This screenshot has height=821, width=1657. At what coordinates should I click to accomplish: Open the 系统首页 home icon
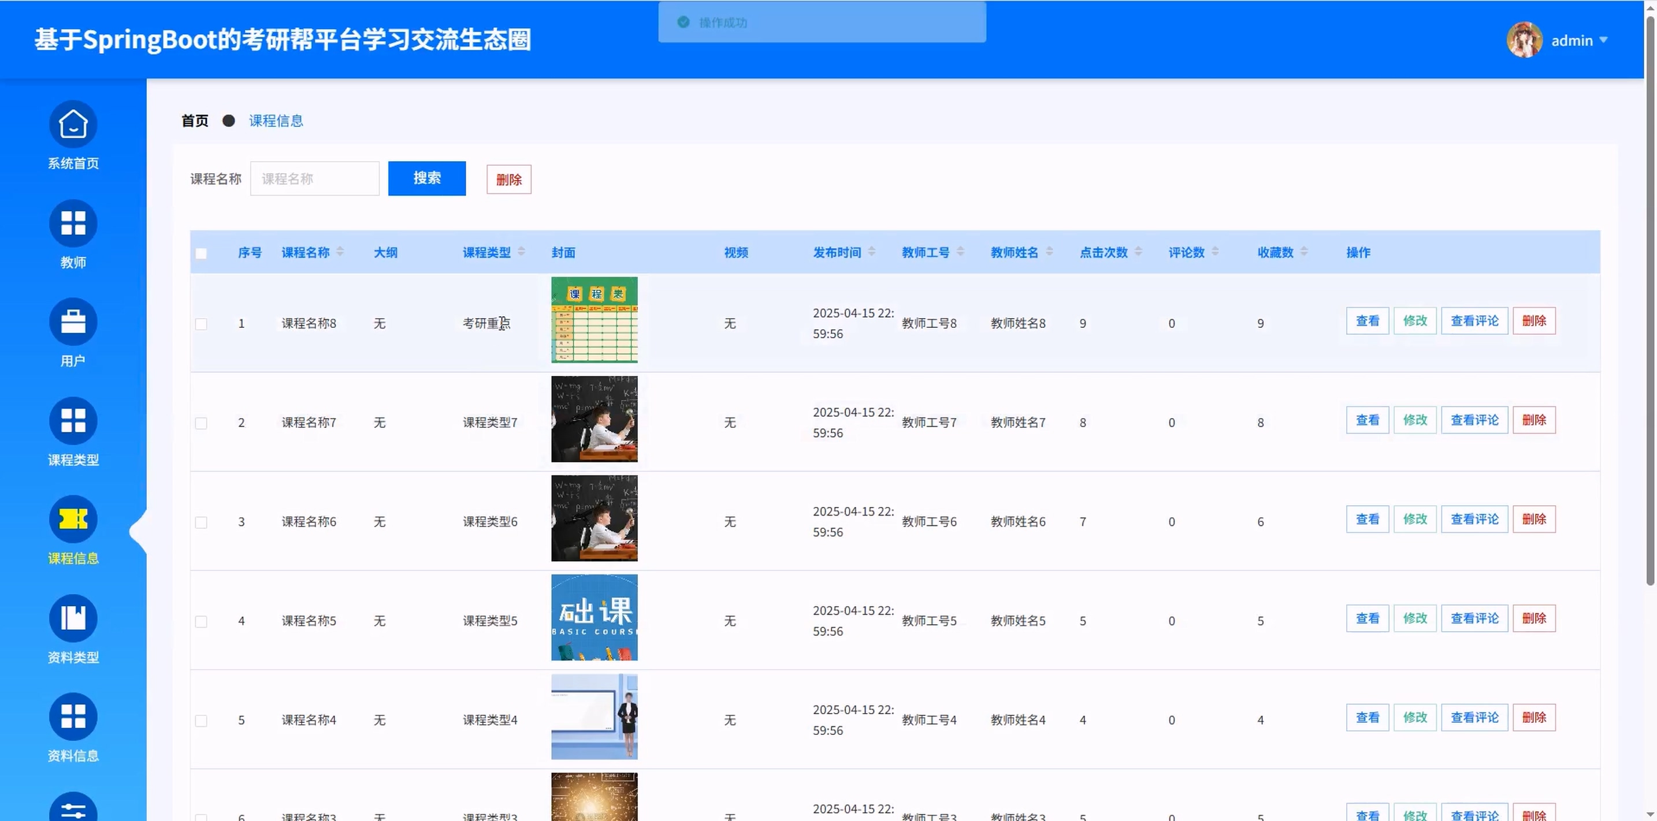coord(73,124)
